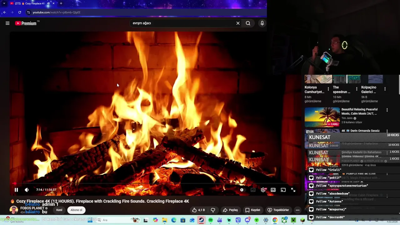Cast the video to a device
The image size is (400, 225).
pyautogui.click(x=283, y=190)
